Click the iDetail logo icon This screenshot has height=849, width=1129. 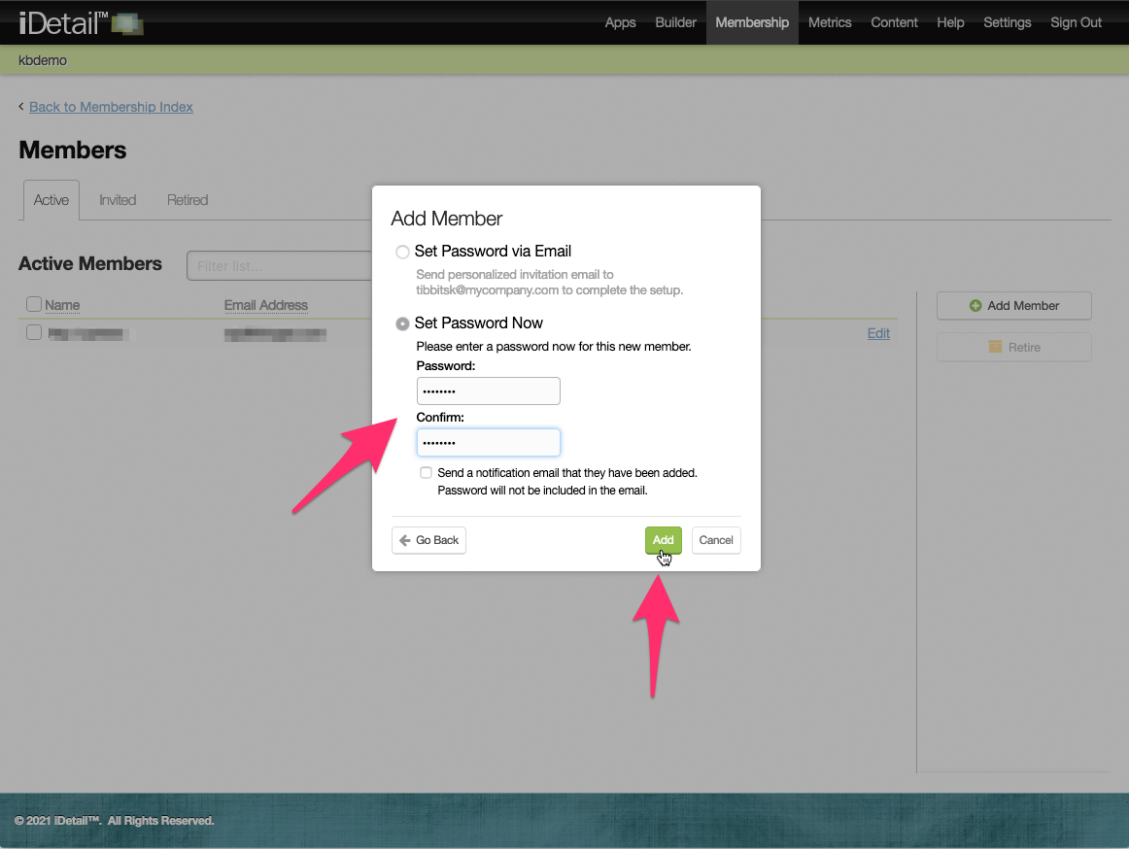[127, 24]
